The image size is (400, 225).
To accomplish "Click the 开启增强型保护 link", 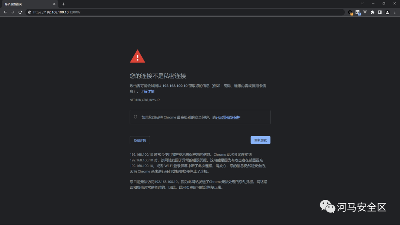I will point(228,117).
